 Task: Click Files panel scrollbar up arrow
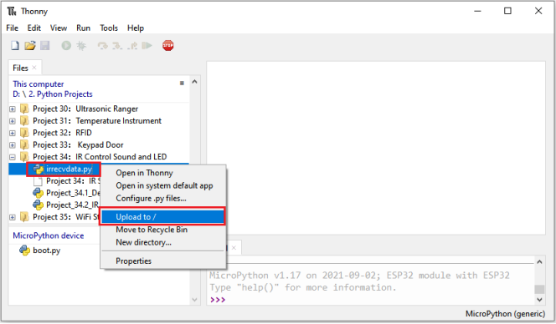(194, 82)
